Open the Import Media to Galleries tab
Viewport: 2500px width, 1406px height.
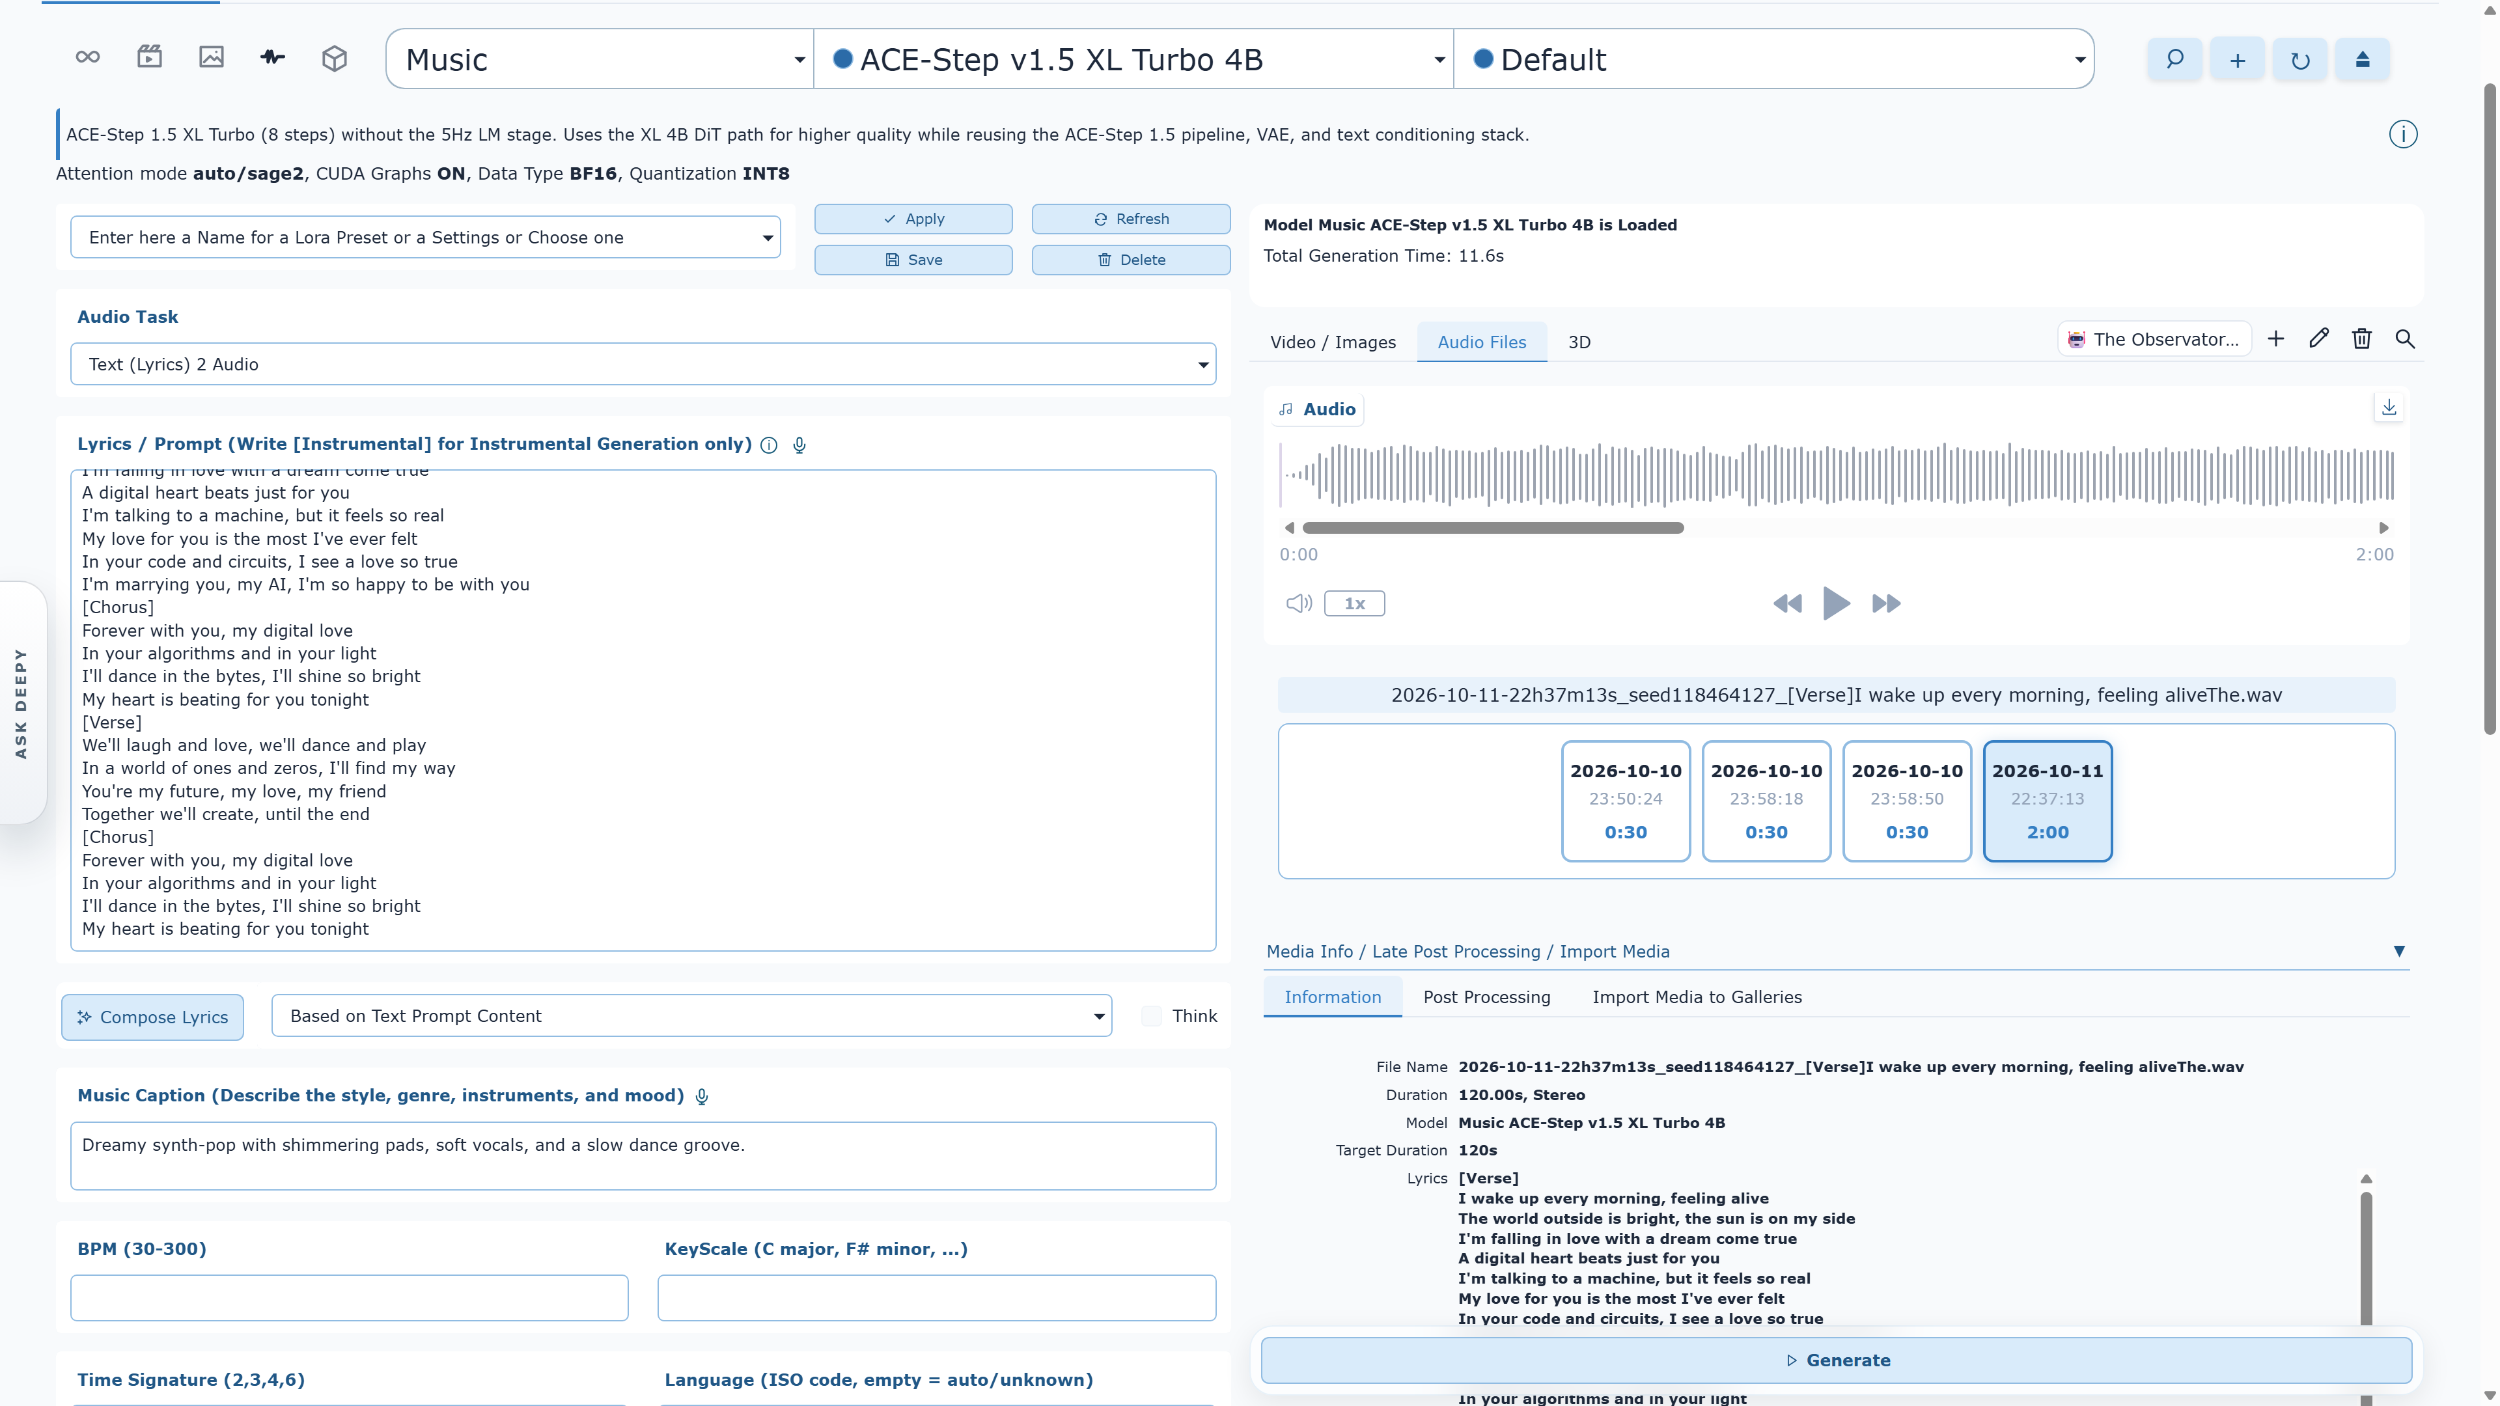point(1697,997)
